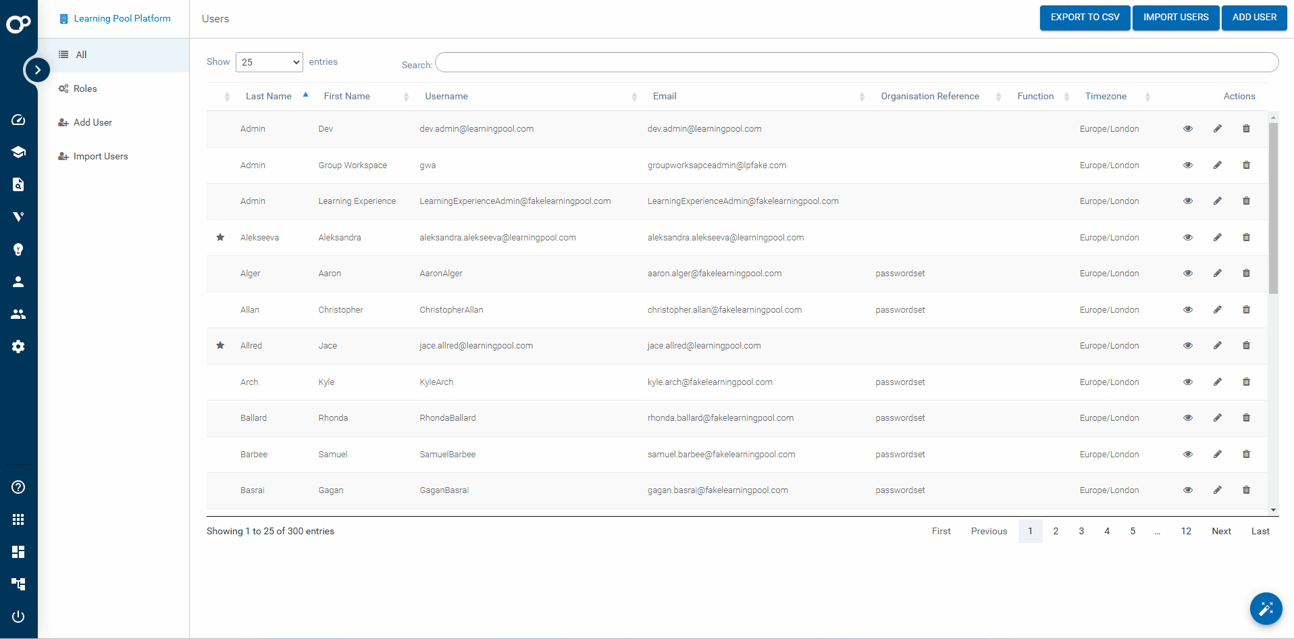Screen dimensions: 1294x639
Task: Go to the Next page of users
Action: pyautogui.click(x=1221, y=532)
